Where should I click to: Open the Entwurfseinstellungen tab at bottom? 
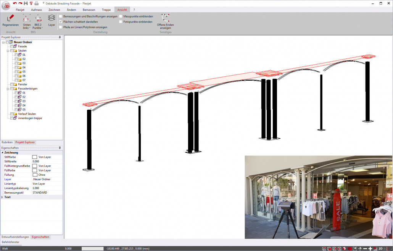15,237
